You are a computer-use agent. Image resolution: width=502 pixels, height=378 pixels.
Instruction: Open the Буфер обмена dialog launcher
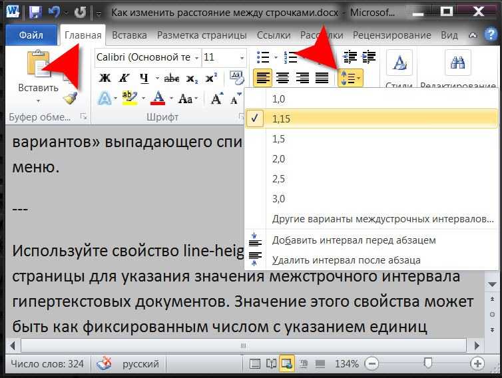83,116
